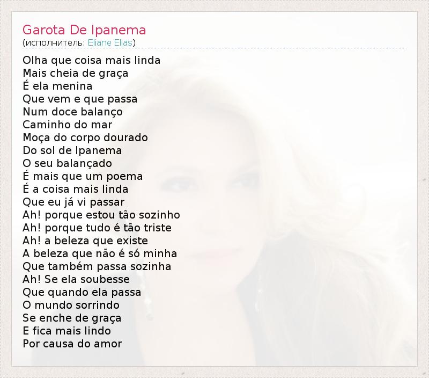The image size is (429, 378).
Task: Click the line 'Num doce balanço'
Action: [x=73, y=112]
